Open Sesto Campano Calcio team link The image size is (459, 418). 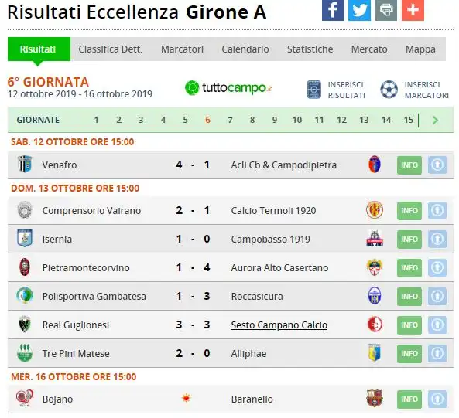click(279, 325)
